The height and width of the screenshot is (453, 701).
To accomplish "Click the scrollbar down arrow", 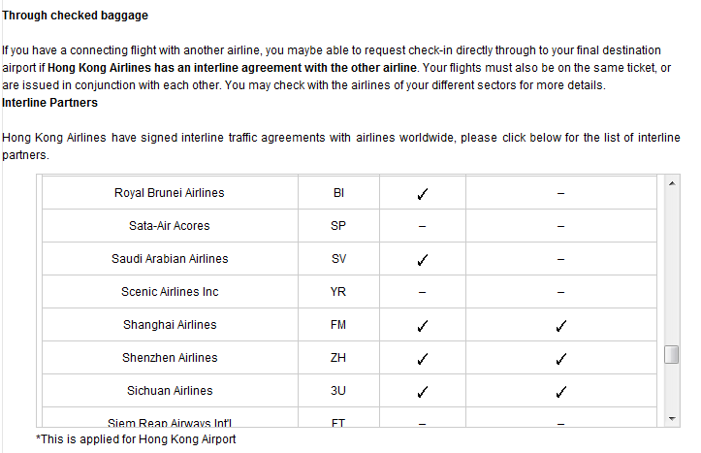I will pyautogui.click(x=672, y=419).
